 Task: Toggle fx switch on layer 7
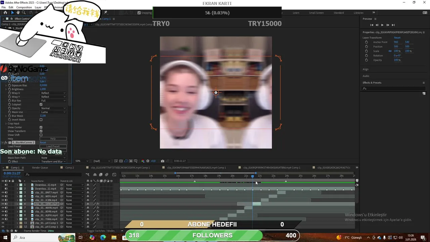coord(98,208)
